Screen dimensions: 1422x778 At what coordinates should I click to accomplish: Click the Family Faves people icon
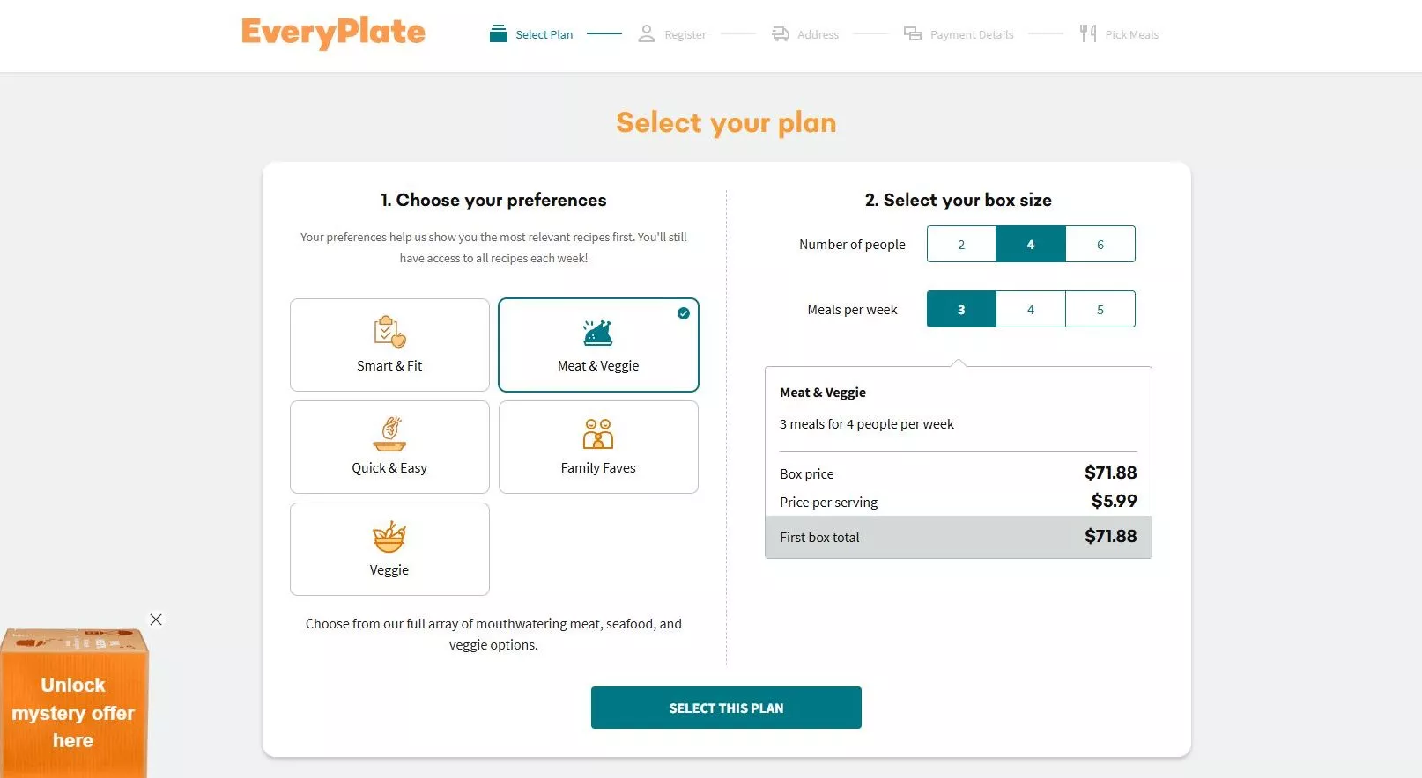pos(598,434)
